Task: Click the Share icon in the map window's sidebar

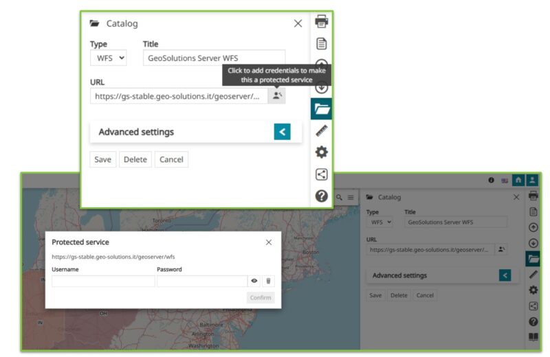Action: [x=533, y=306]
